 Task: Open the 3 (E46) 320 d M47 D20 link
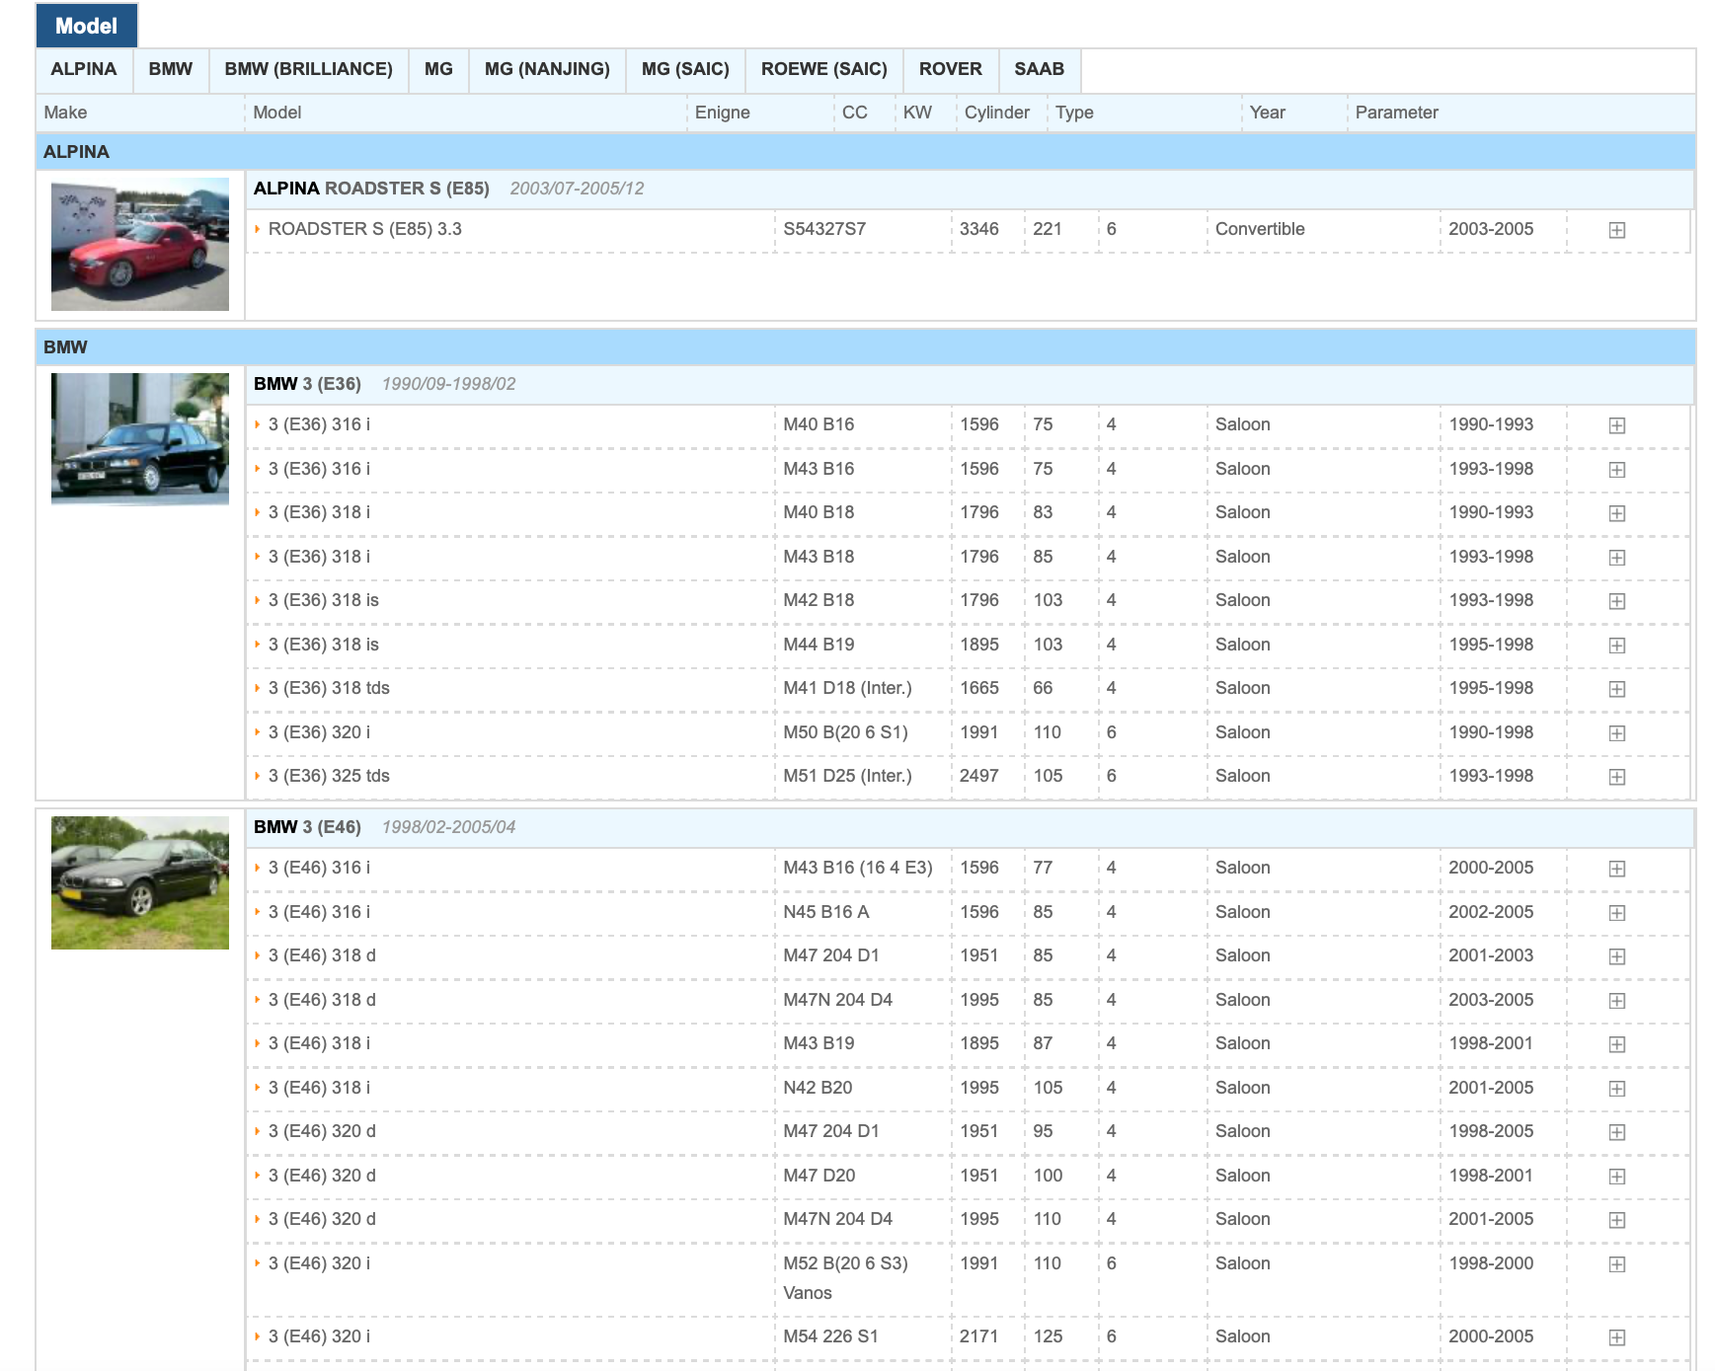click(322, 1176)
